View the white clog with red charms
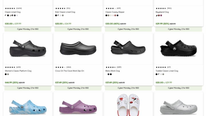 click(128, 105)
